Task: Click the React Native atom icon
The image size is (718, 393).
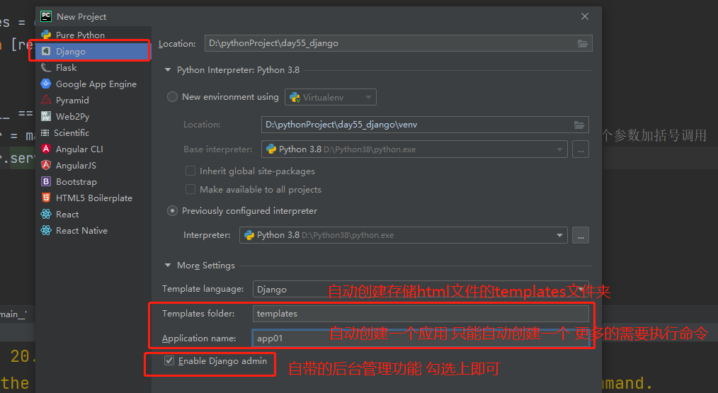Action: 46,230
